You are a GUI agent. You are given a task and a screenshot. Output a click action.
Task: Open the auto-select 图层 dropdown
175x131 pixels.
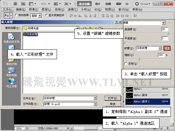pyautogui.click(x=40, y=16)
